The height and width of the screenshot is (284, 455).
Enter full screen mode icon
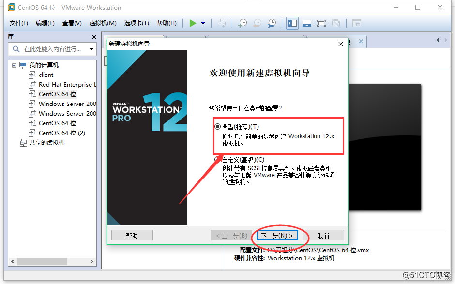(x=321, y=23)
